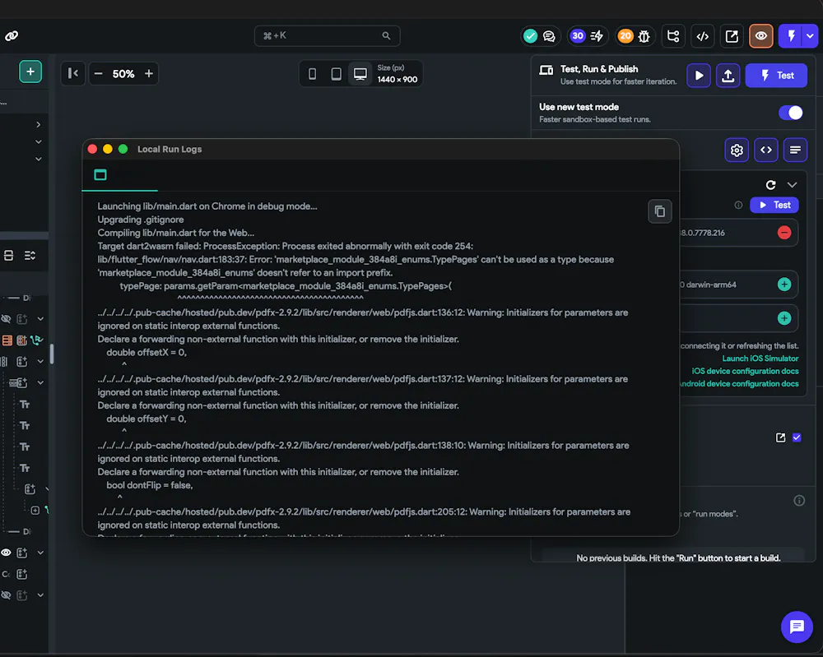Open the support chat bubble button
This screenshot has height=657, width=823.
tap(797, 627)
